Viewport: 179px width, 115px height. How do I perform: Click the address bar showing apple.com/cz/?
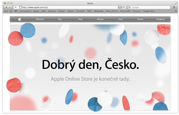[70, 7]
